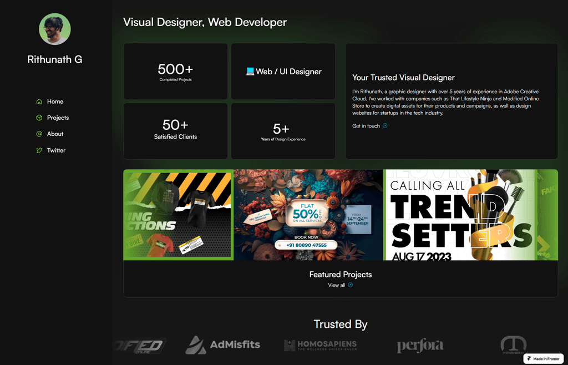The width and height of the screenshot is (568, 365).
Task: Click the Rithunath G name text
Action: 55,59
